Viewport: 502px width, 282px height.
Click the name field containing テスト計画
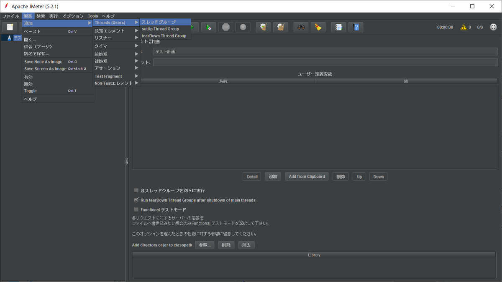coord(325,52)
